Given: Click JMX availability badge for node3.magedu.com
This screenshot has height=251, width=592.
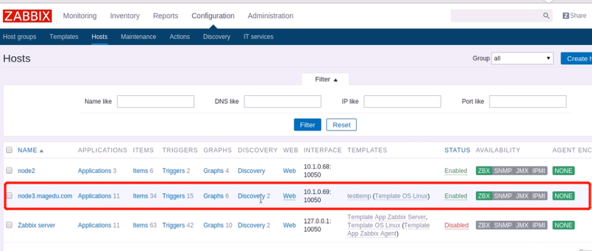Looking at the screenshot, I should 522,196.
